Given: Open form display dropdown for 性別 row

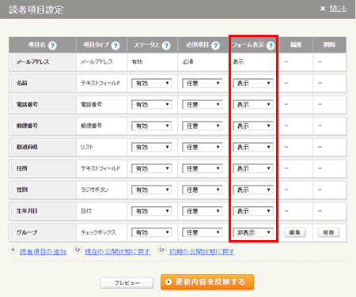Looking at the screenshot, I should pos(253,190).
